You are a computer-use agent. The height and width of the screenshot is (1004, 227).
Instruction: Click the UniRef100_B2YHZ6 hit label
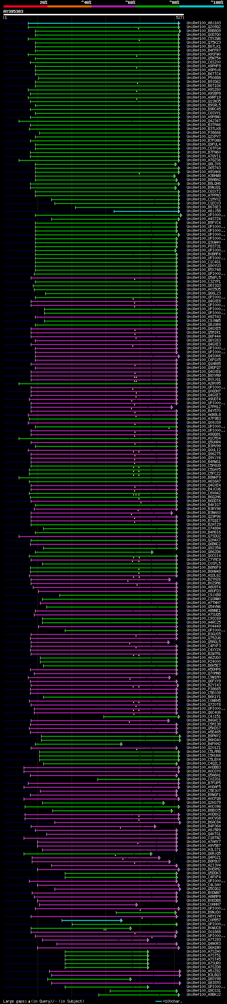pyautogui.click(x=204, y=579)
